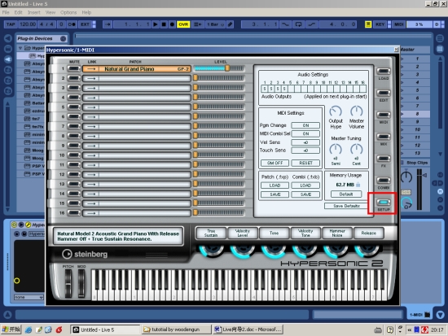Adjust channel 1 level slider
The height and width of the screenshot is (336, 448).
click(x=219, y=68)
